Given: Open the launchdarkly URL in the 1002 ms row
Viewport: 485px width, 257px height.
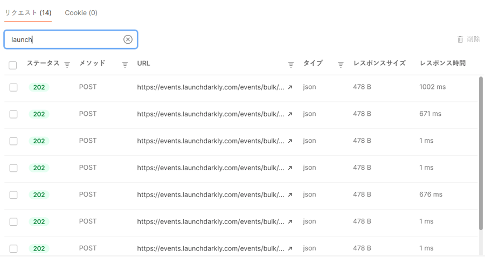Looking at the screenshot, I should [210, 87].
